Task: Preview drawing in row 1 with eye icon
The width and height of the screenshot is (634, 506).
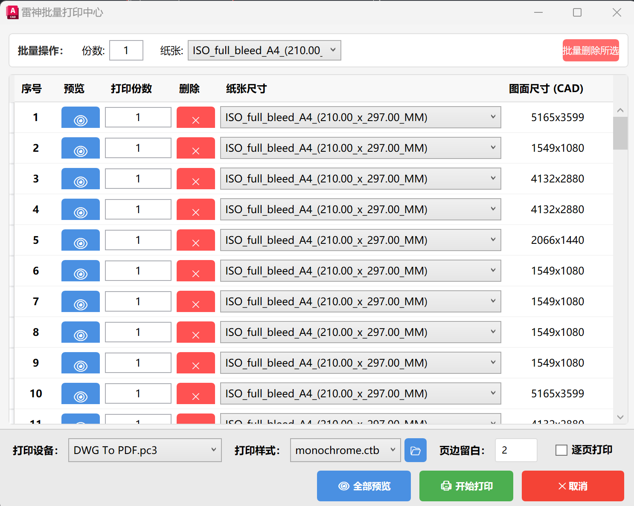Action: tap(81, 117)
